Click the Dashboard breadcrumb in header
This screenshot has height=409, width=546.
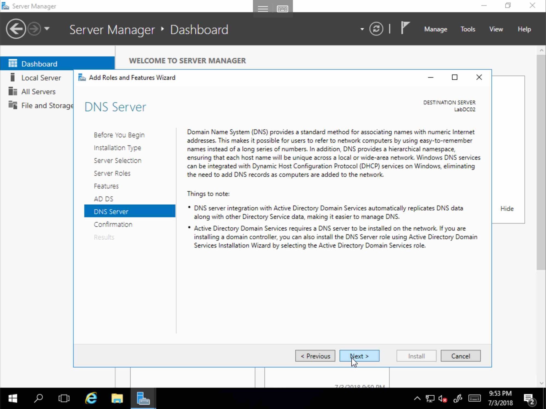[x=199, y=29]
